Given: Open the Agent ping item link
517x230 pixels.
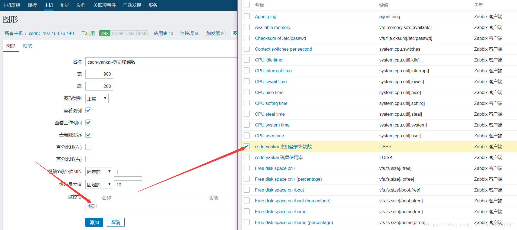Looking at the screenshot, I should pyautogui.click(x=266, y=17).
